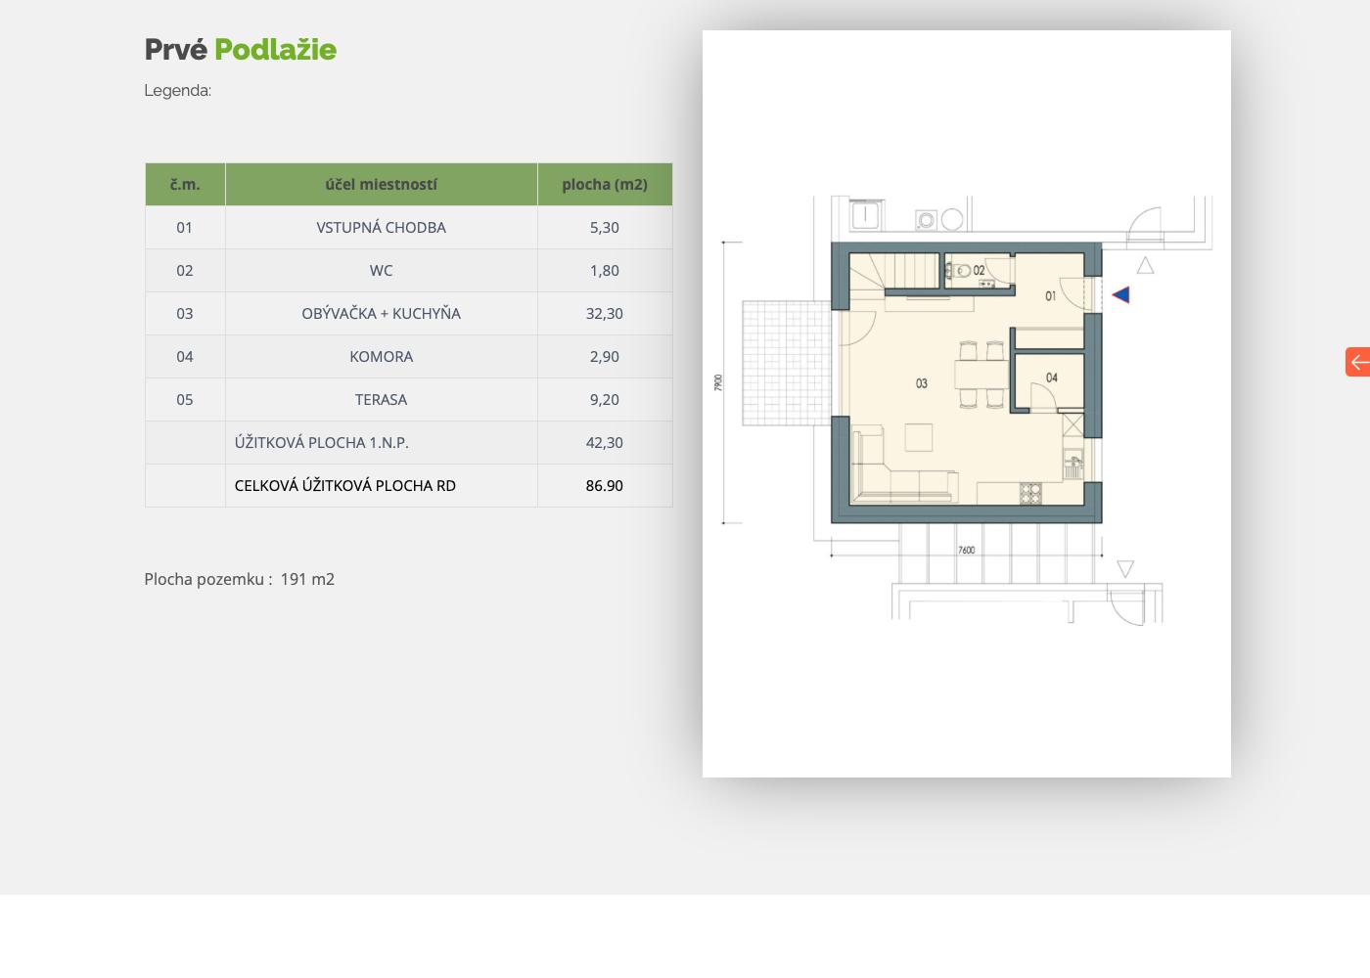
Task: Click the 'plocha (m2)' column header
Action: [x=604, y=184]
